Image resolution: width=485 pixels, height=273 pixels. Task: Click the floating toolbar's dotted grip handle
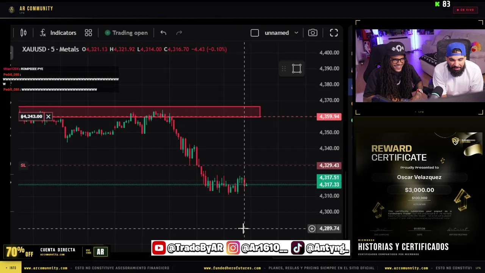point(283,69)
